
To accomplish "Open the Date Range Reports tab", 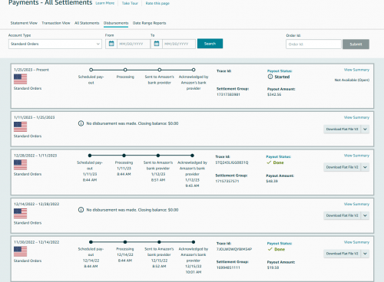I will click(x=149, y=23).
